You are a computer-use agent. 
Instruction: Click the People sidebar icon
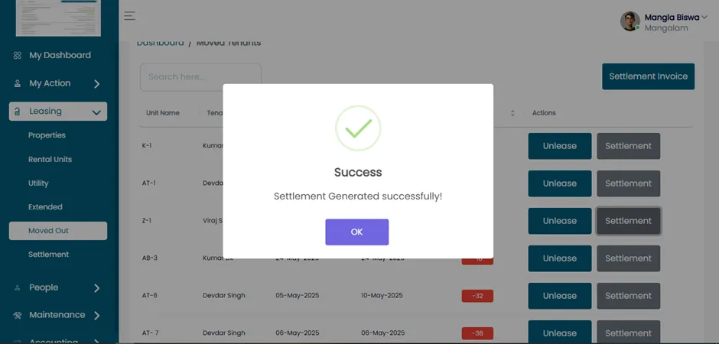pyautogui.click(x=18, y=287)
